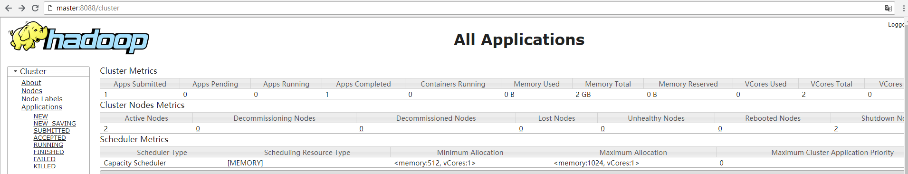Click the translate icon in address bar

(x=888, y=8)
